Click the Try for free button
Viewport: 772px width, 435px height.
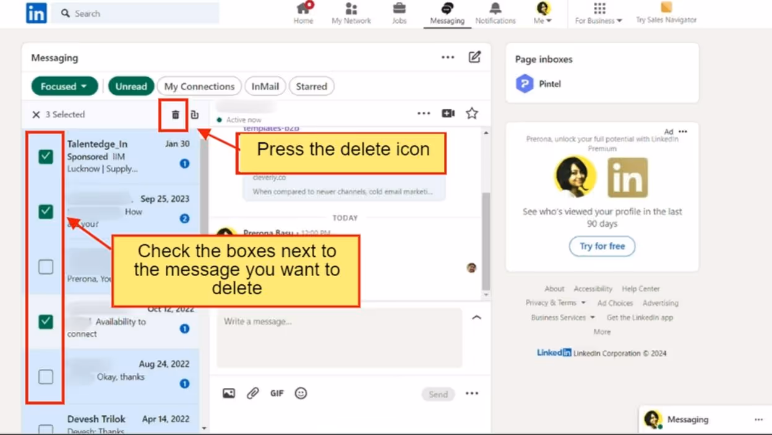601,246
